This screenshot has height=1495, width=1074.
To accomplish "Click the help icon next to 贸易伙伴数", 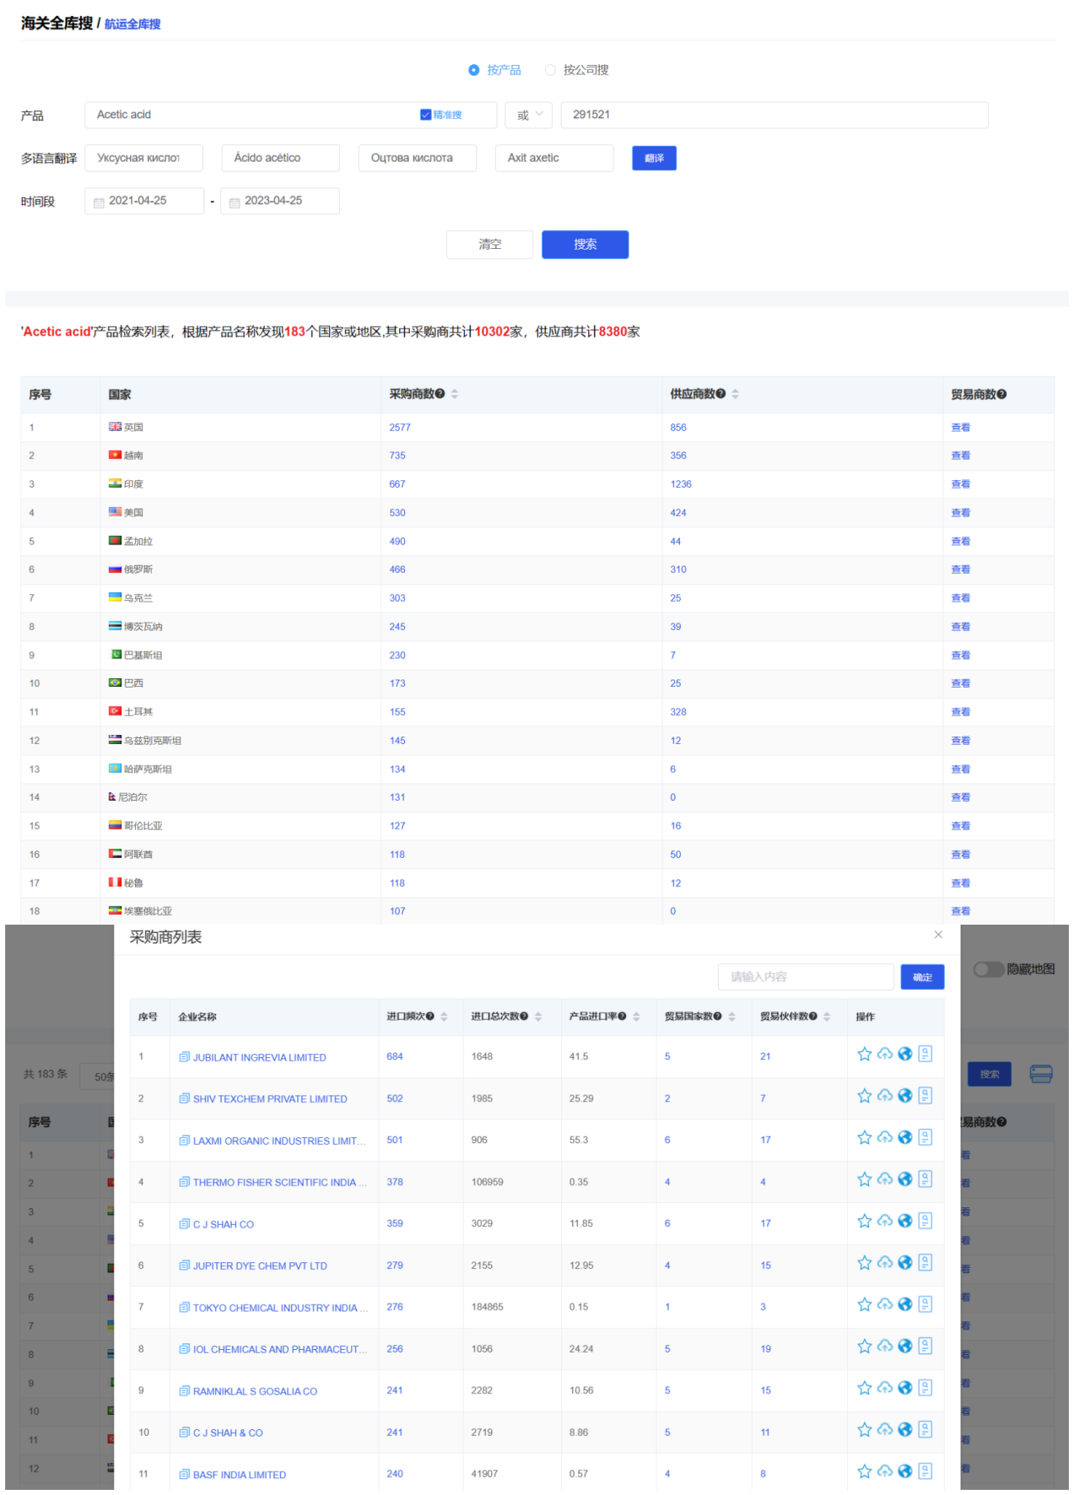I will (x=813, y=1017).
